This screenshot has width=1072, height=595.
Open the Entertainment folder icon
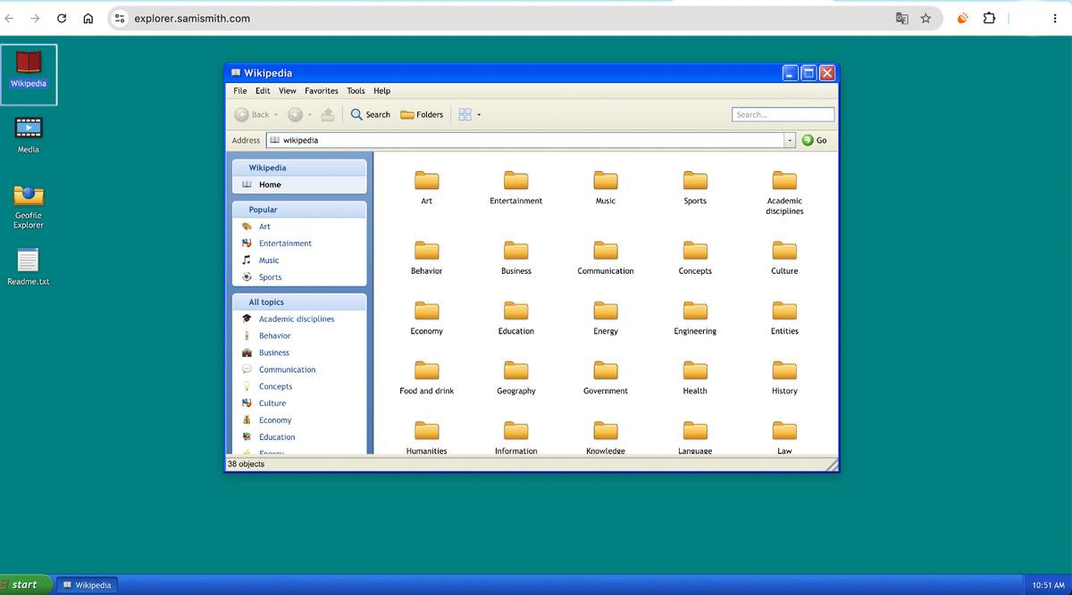pos(515,180)
